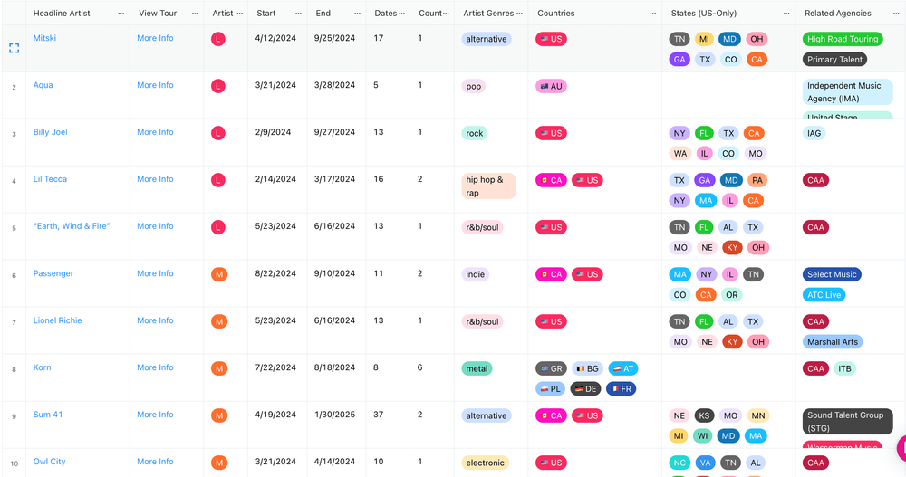This screenshot has width=906, height=477.
Task: Click More Info in the Mitski row
Action: click(x=155, y=38)
